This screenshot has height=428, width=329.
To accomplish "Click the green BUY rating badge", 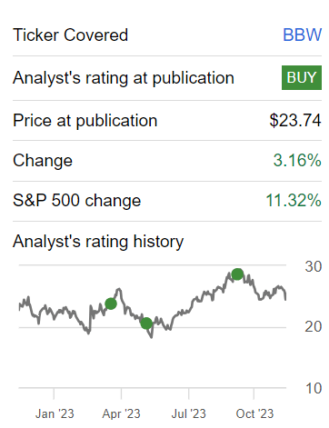I will tap(302, 77).
